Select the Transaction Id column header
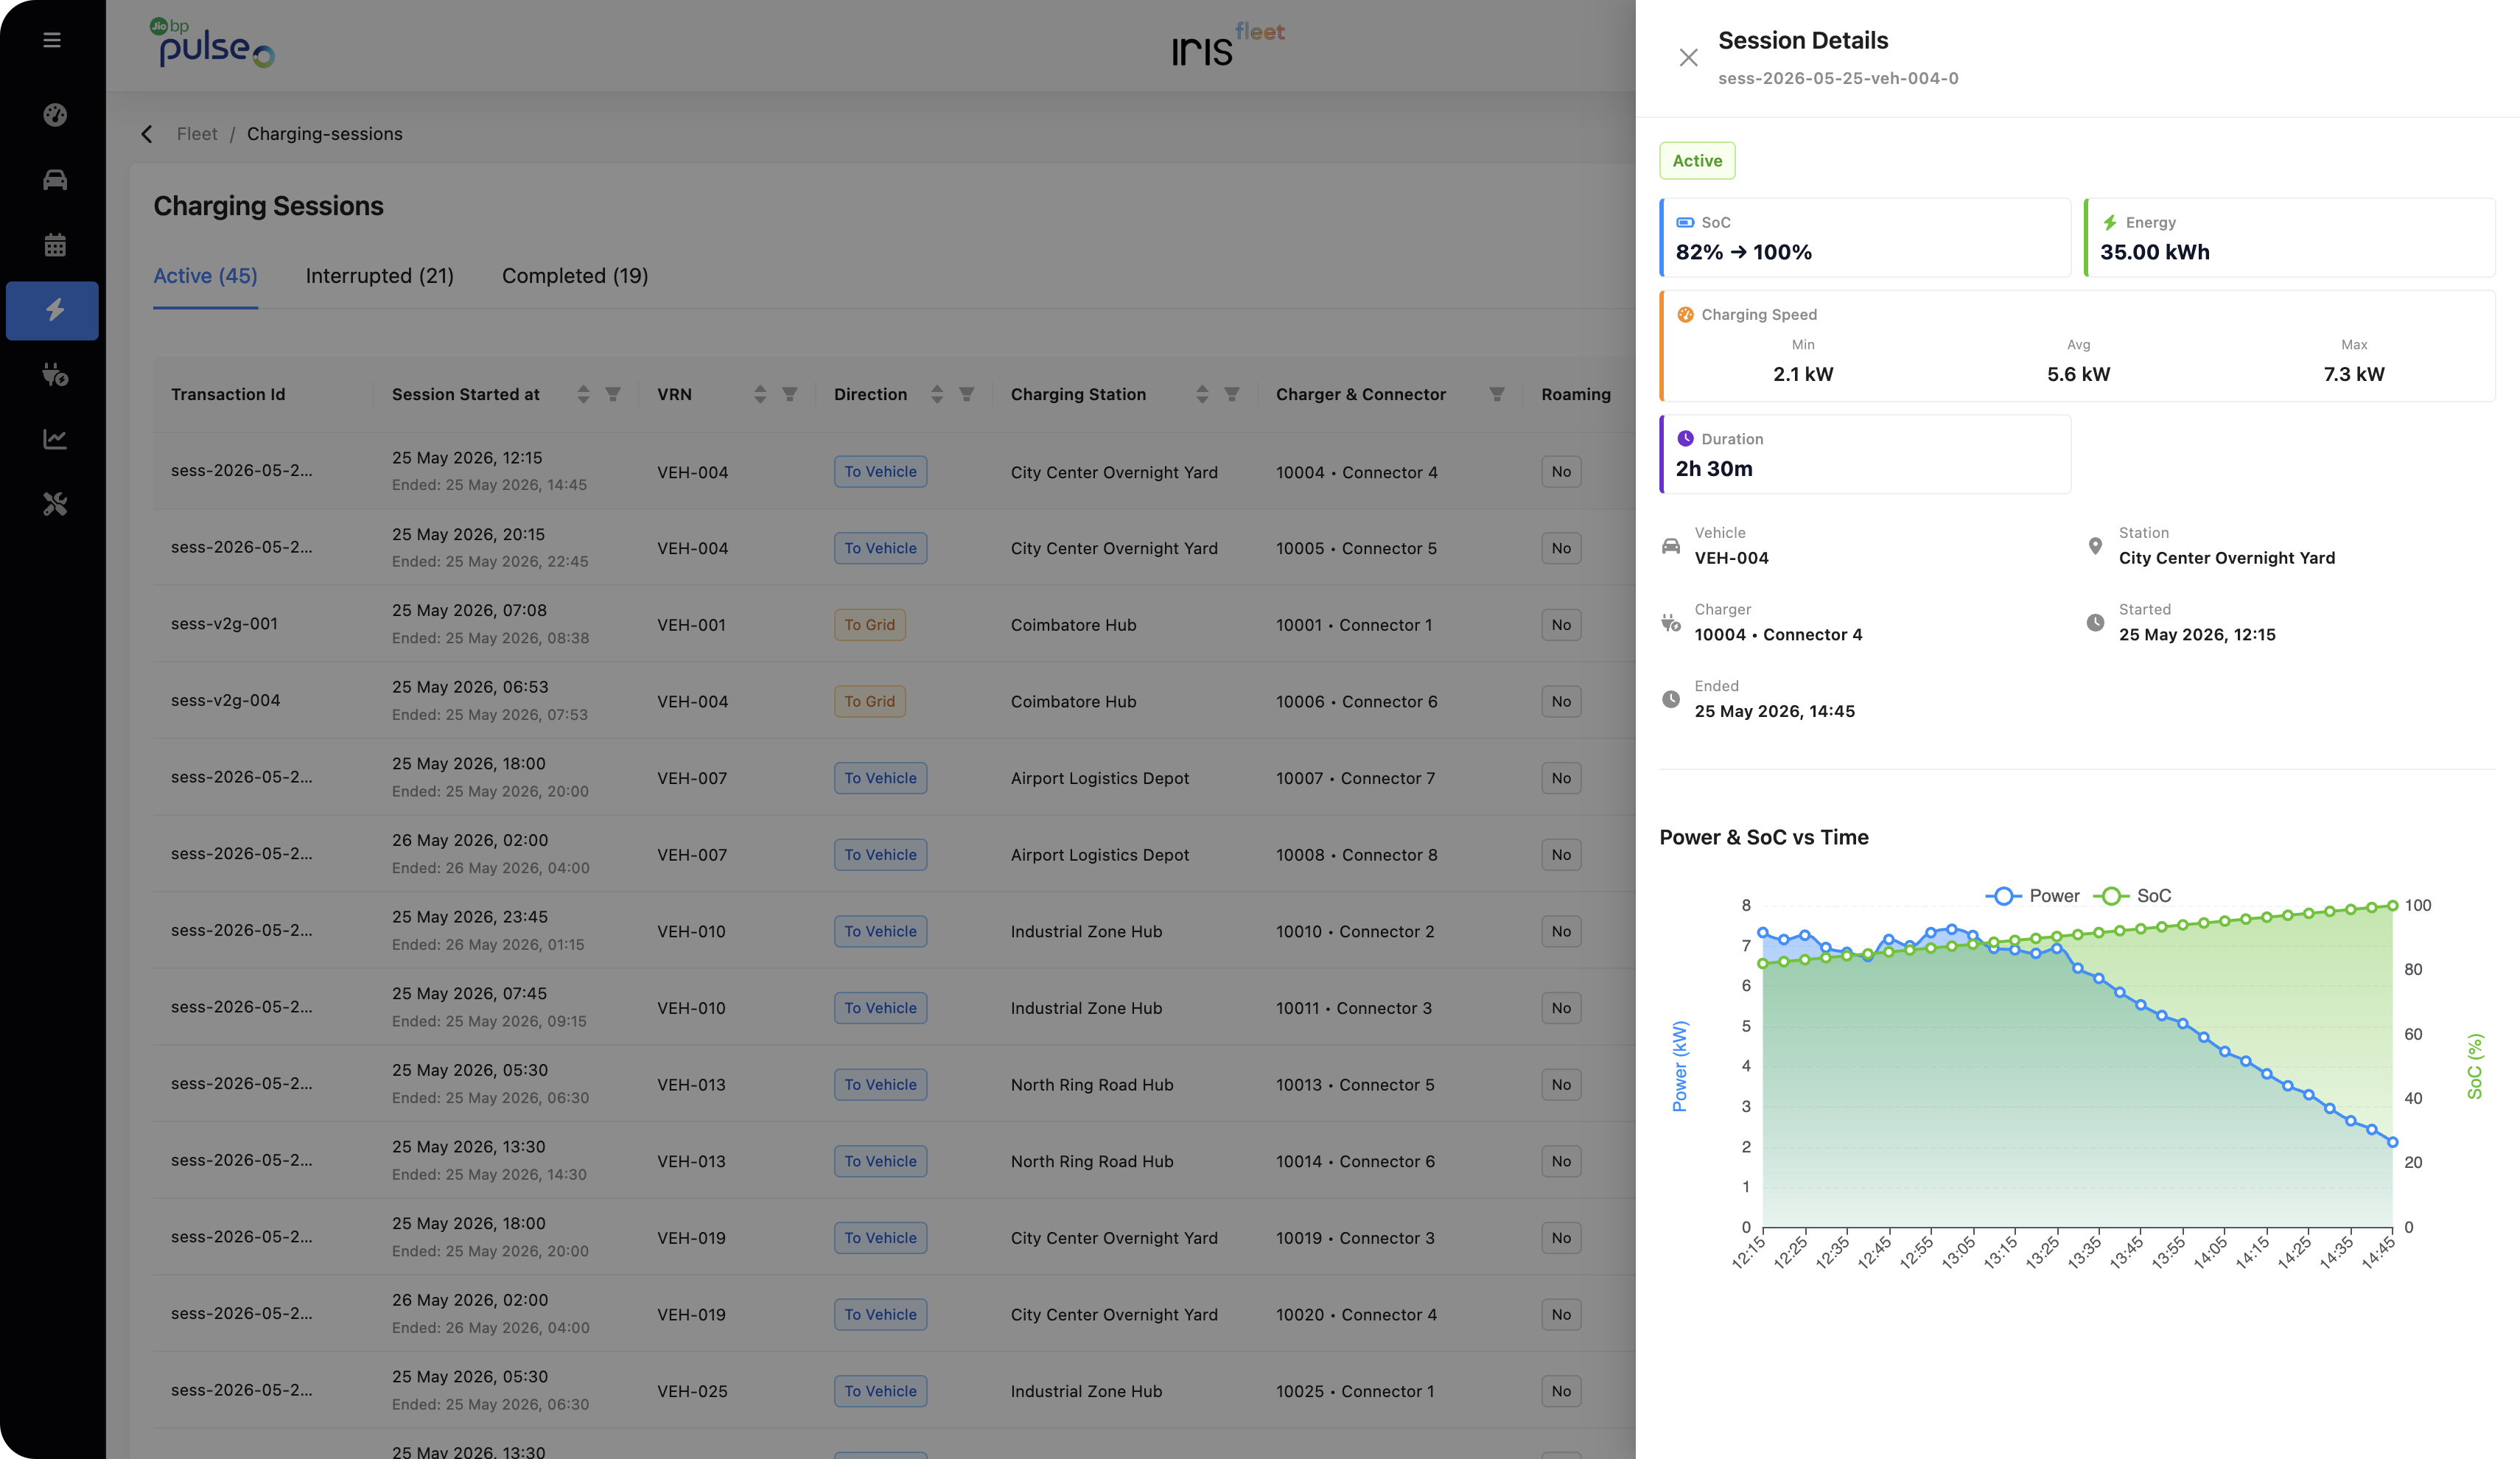The image size is (2520, 1459). (x=228, y=394)
